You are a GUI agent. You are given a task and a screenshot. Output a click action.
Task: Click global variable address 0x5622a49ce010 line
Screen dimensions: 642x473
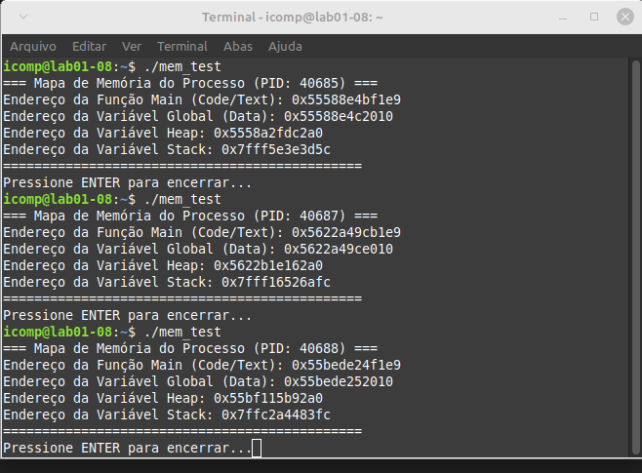198,249
